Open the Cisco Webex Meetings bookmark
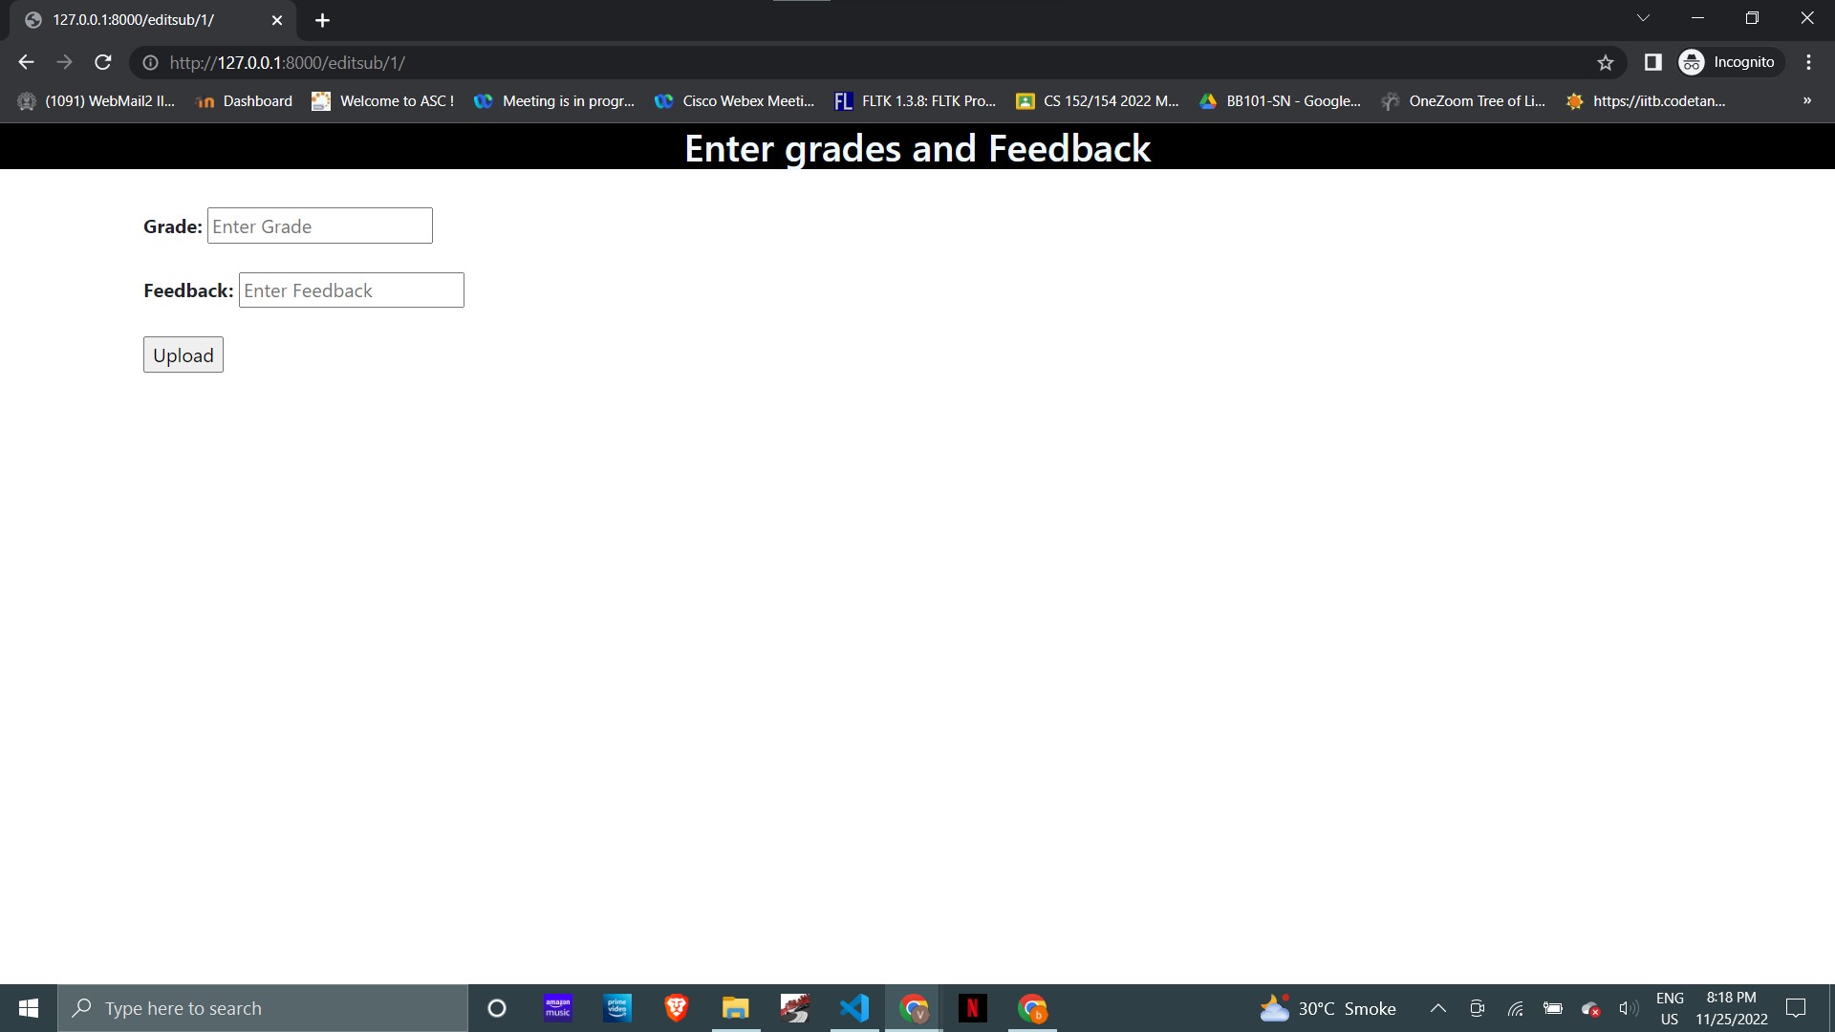Screen dimensions: 1835x1032 [x=734, y=100]
